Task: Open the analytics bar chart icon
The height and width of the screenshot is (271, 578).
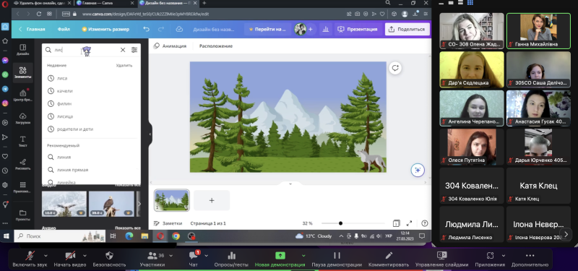Action: [326, 29]
